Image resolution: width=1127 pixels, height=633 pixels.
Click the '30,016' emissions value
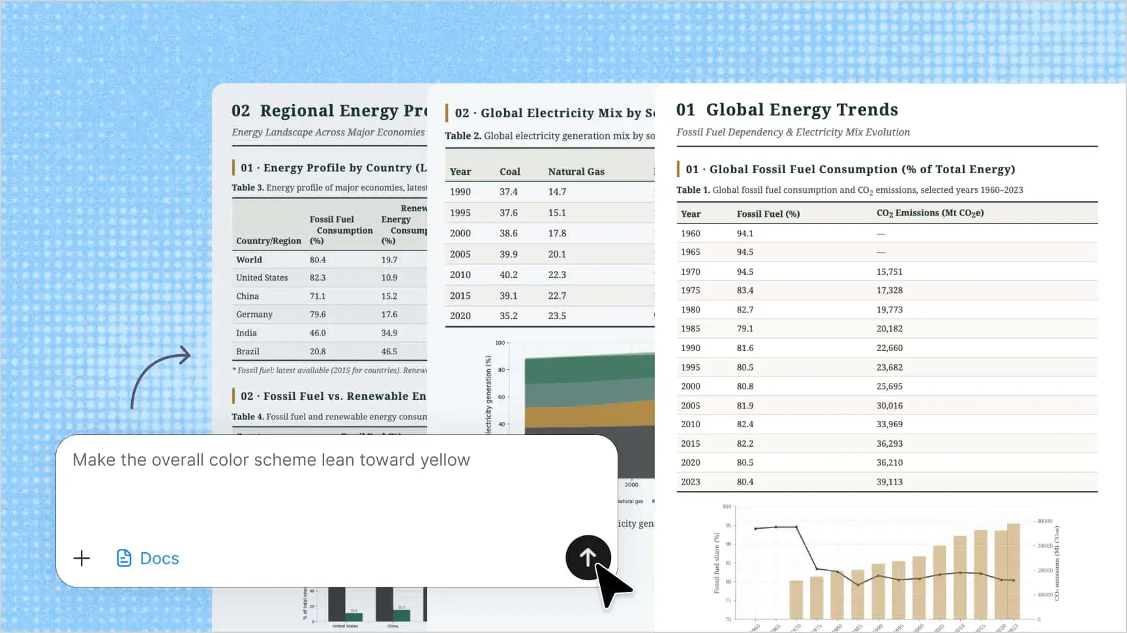(890, 406)
